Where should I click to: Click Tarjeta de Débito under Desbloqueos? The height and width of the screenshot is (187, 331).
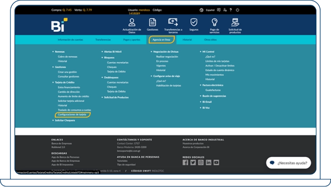coord(116,92)
